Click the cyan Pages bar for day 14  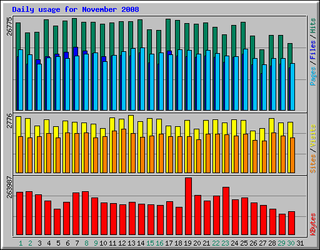pos(142,79)
